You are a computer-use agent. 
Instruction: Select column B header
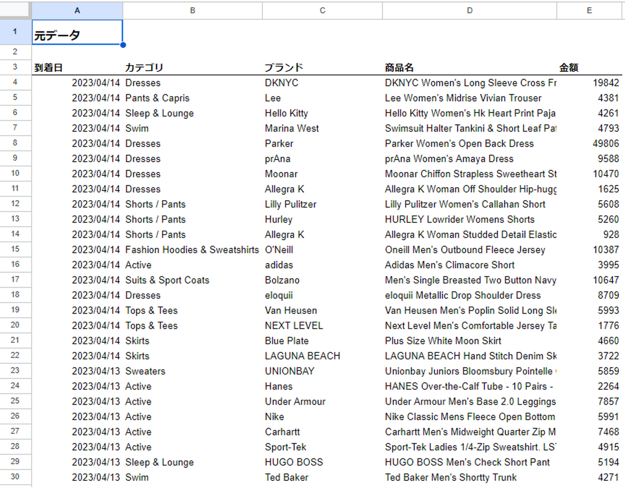pyautogui.click(x=192, y=10)
